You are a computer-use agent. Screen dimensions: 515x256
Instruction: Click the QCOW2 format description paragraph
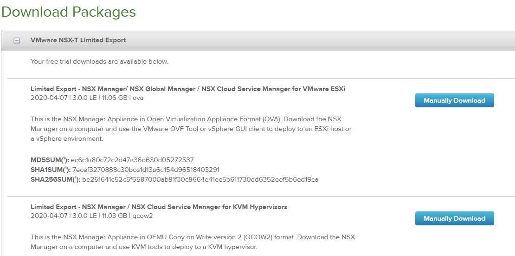pos(193,242)
